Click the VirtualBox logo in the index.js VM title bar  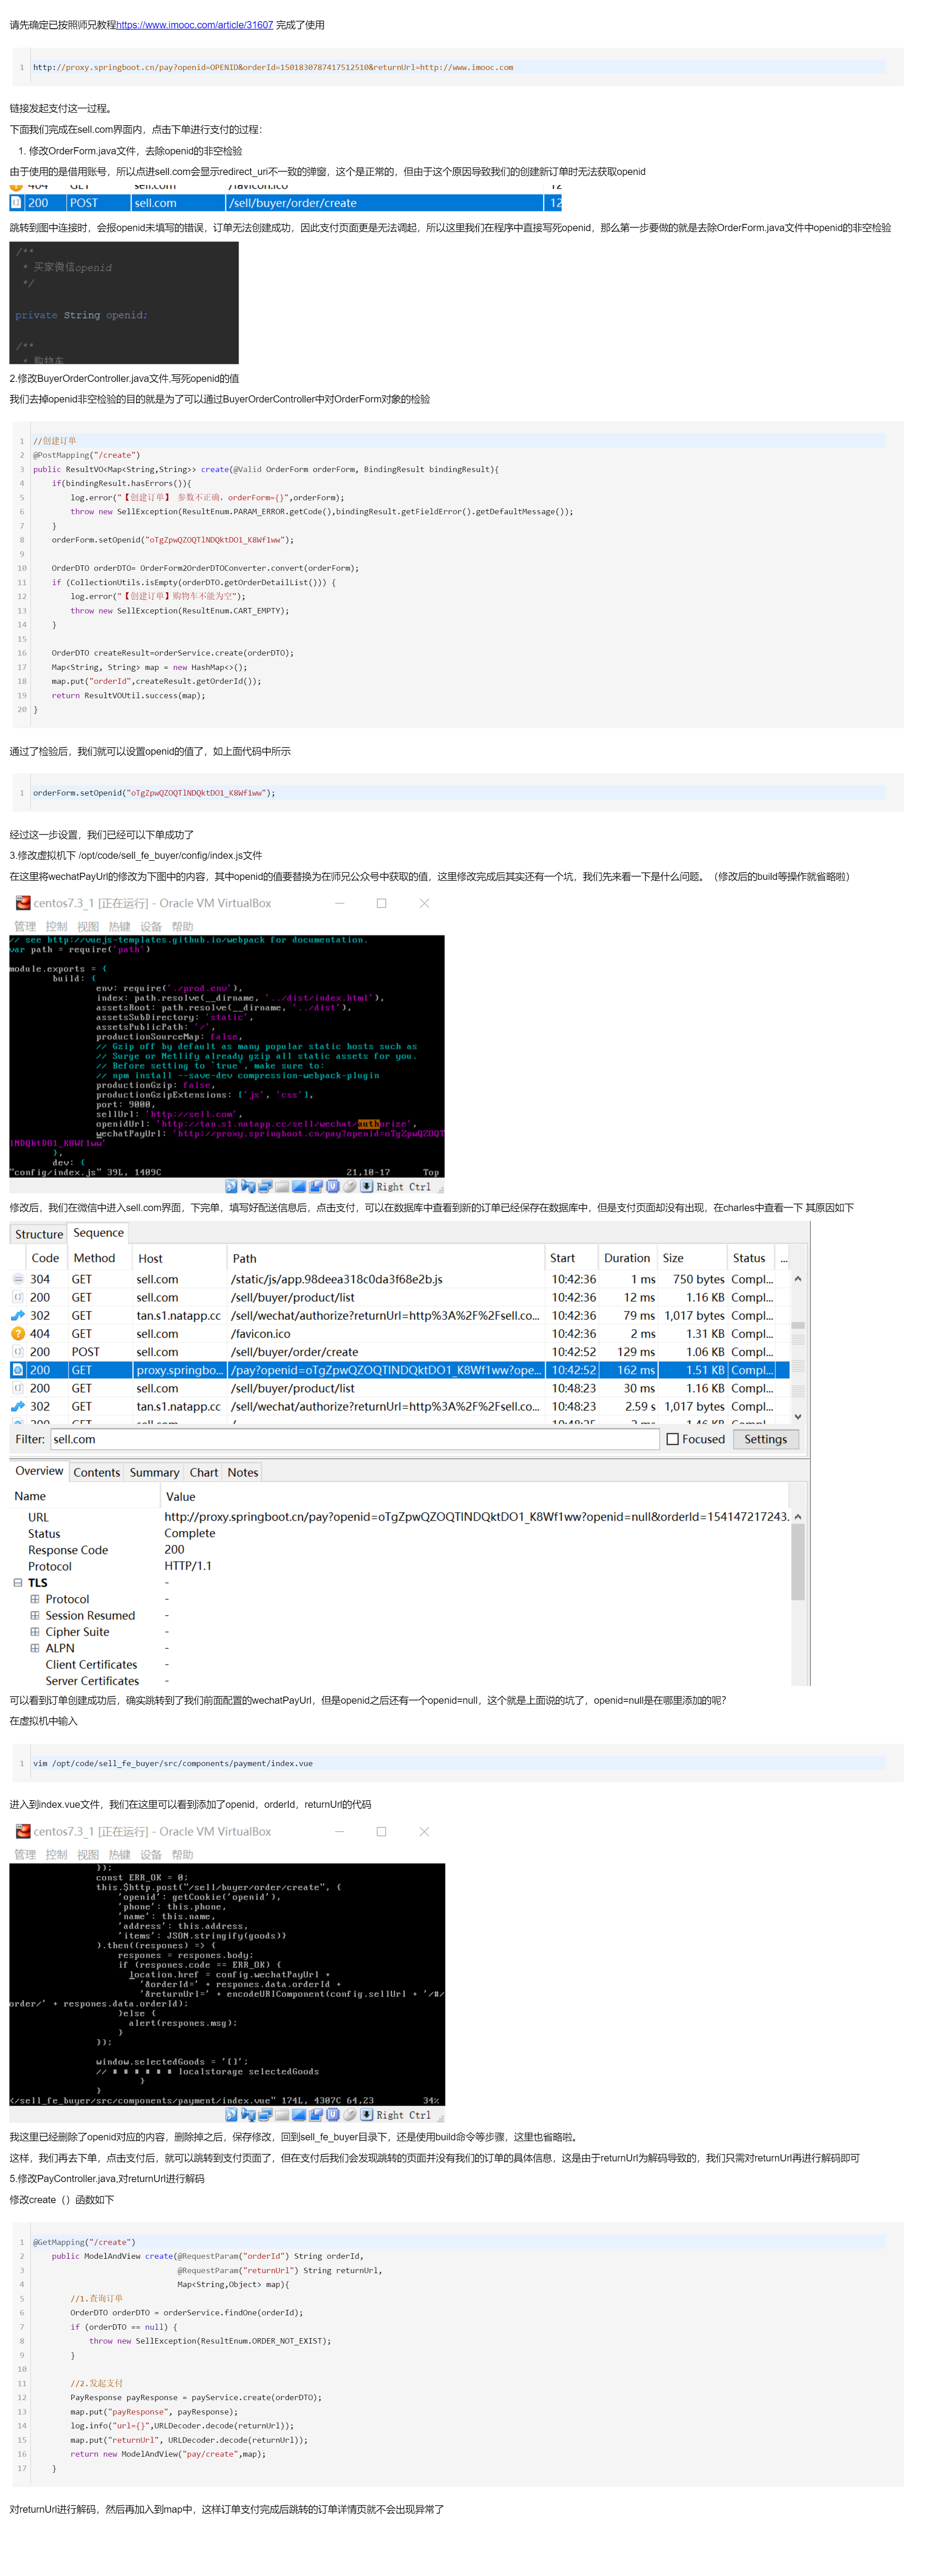(x=22, y=903)
